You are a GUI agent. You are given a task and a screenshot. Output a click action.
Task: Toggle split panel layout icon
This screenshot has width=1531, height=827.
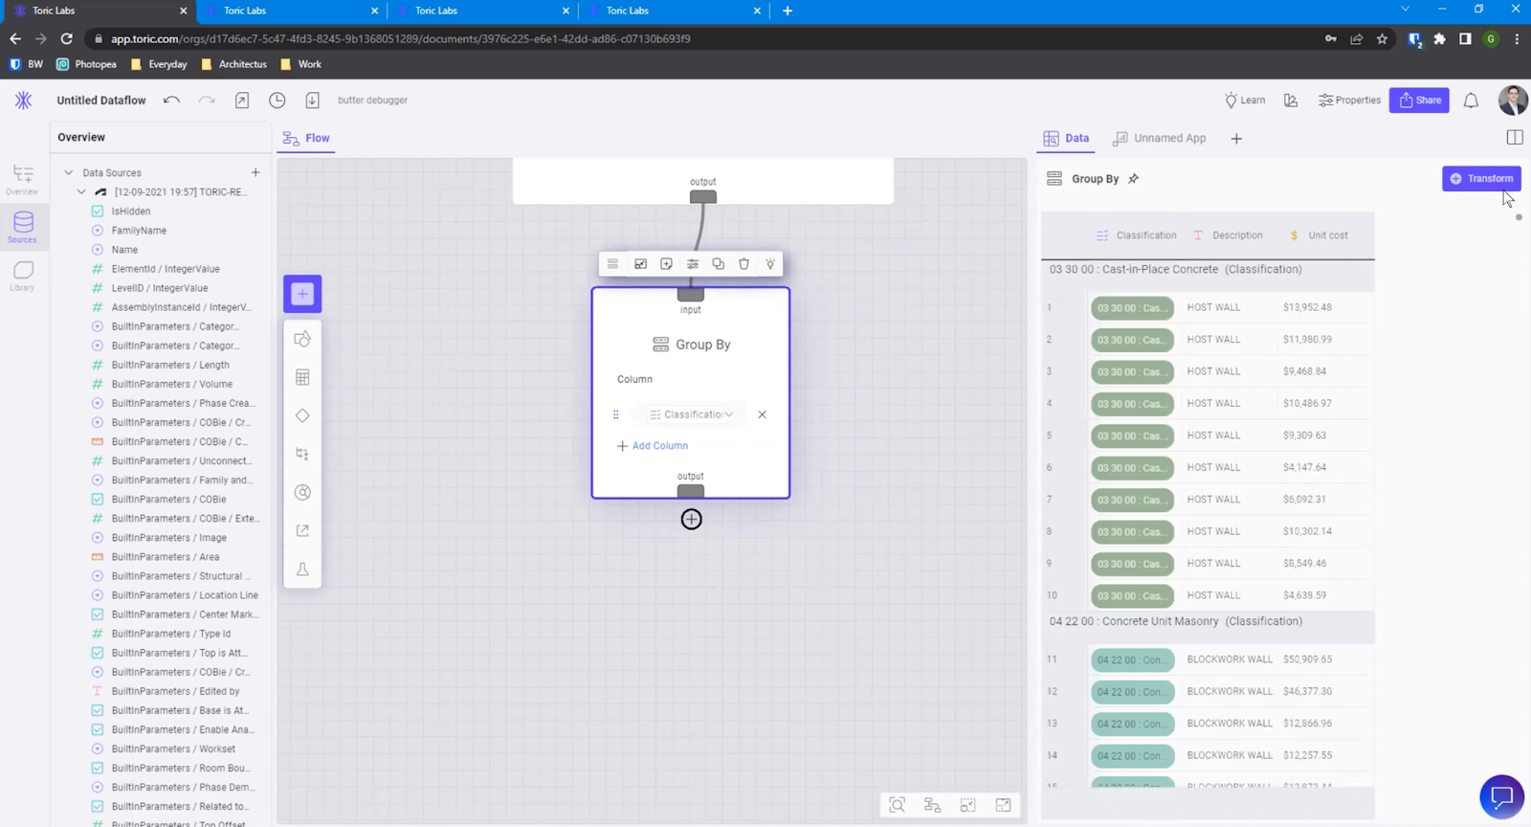pyautogui.click(x=1514, y=137)
